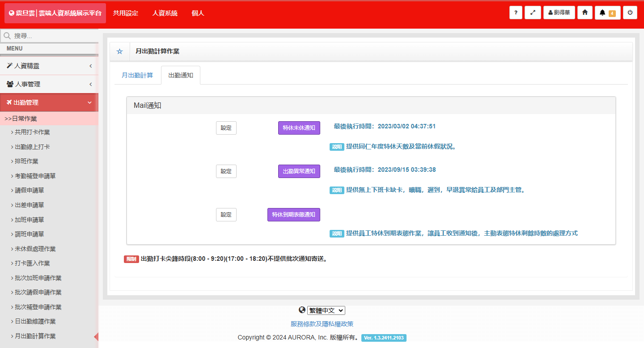This screenshot has height=348, width=644.
Task: Click the 說明 badge about 特休到期表態作業
Action: 337,233
